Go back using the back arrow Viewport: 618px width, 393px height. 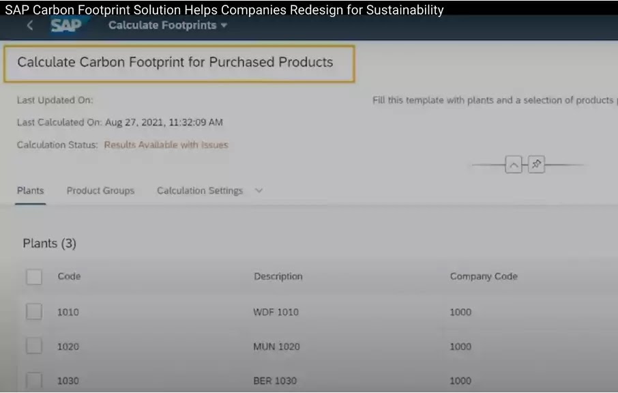tap(30, 26)
